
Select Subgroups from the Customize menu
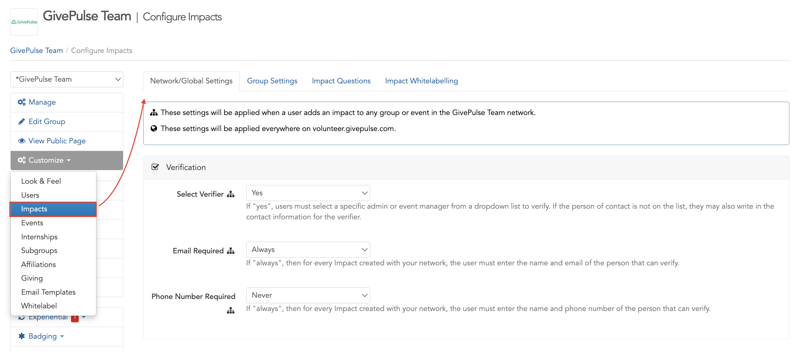(39, 251)
